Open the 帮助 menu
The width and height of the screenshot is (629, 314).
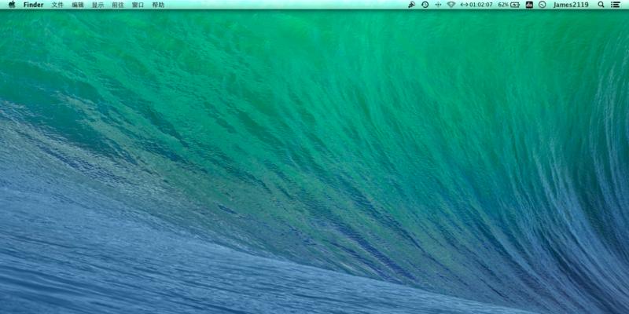158,5
